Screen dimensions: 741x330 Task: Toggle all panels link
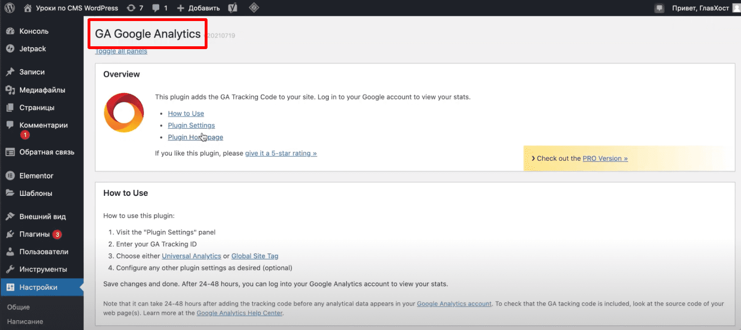point(121,51)
